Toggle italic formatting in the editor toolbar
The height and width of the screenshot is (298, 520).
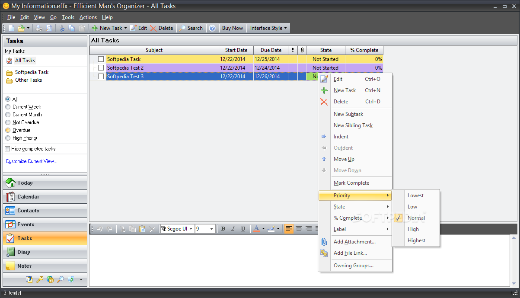(x=233, y=229)
